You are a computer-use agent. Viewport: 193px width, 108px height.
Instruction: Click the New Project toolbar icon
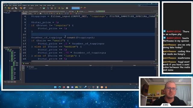tap(9, 8)
